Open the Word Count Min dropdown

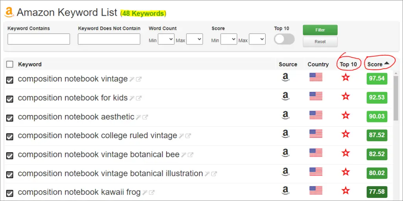pyautogui.click(x=166, y=39)
